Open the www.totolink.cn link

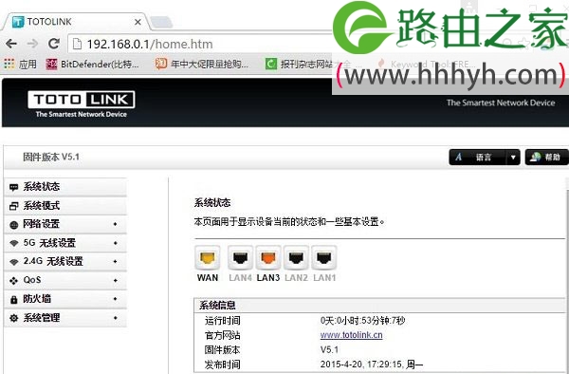tap(351, 335)
